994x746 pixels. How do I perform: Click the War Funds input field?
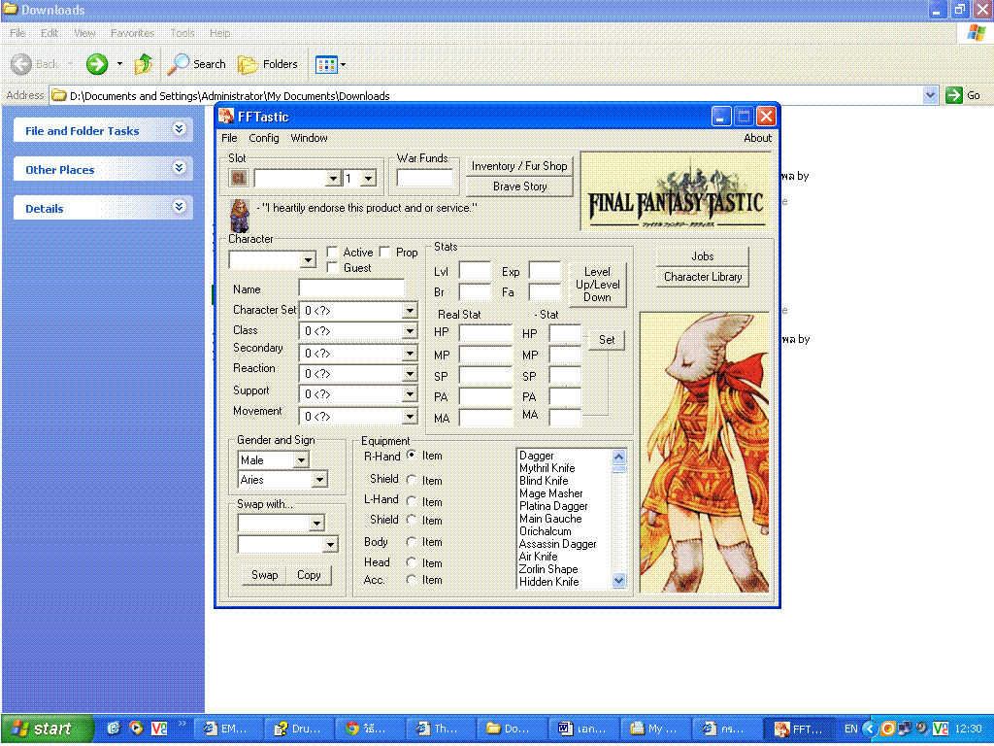click(424, 179)
